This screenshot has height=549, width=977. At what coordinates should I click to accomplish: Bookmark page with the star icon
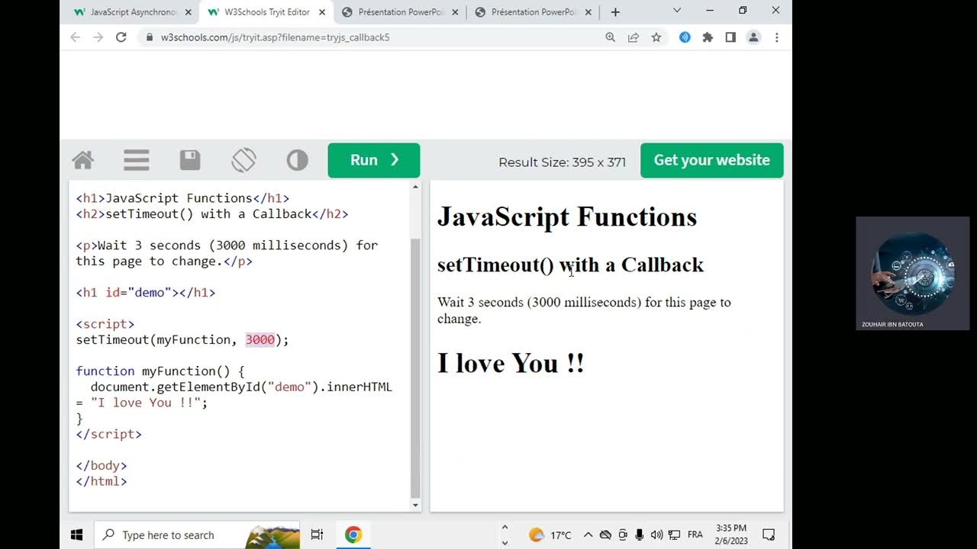pos(656,37)
